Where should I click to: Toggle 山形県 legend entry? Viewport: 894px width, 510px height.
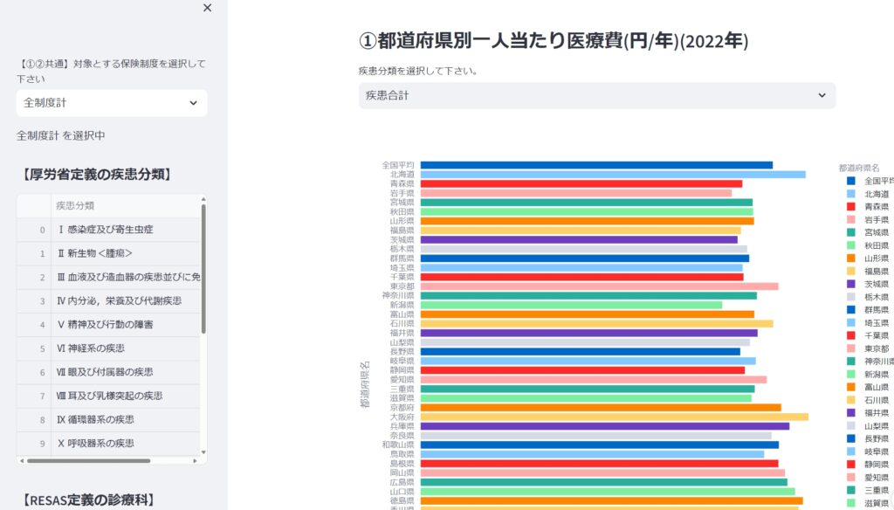click(868, 258)
